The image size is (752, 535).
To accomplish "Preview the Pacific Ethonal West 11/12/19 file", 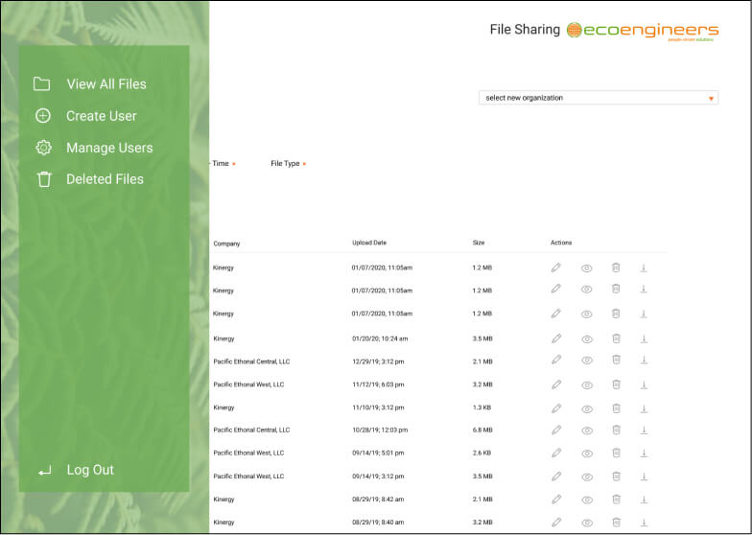I will (x=587, y=385).
